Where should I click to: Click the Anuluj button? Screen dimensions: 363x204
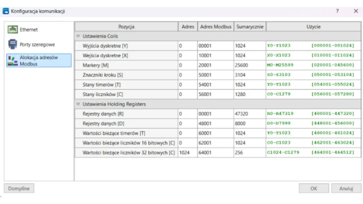click(346, 188)
